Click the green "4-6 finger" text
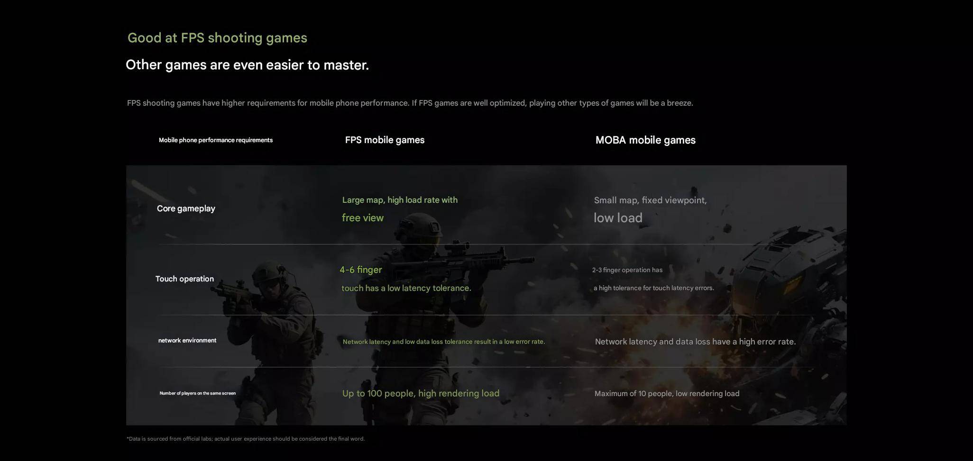The image size is (973, 461). pyautogui.click(x=360, y=270)
